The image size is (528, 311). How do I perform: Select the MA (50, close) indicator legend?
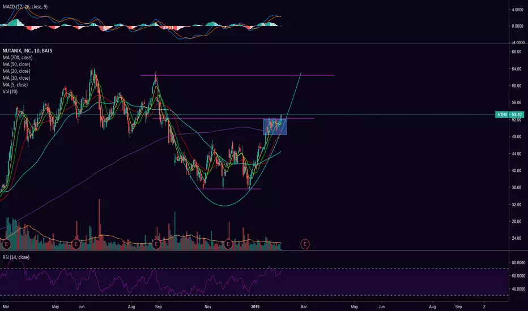coord(16,64)
